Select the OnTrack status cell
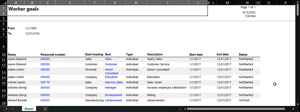The height and width of the screenshot is (112, 300). point(244,100)
